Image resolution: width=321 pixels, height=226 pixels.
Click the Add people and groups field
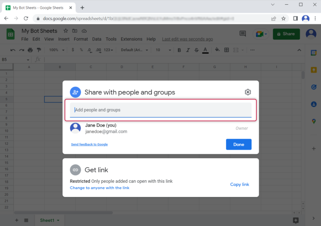(x=160, y=110)
